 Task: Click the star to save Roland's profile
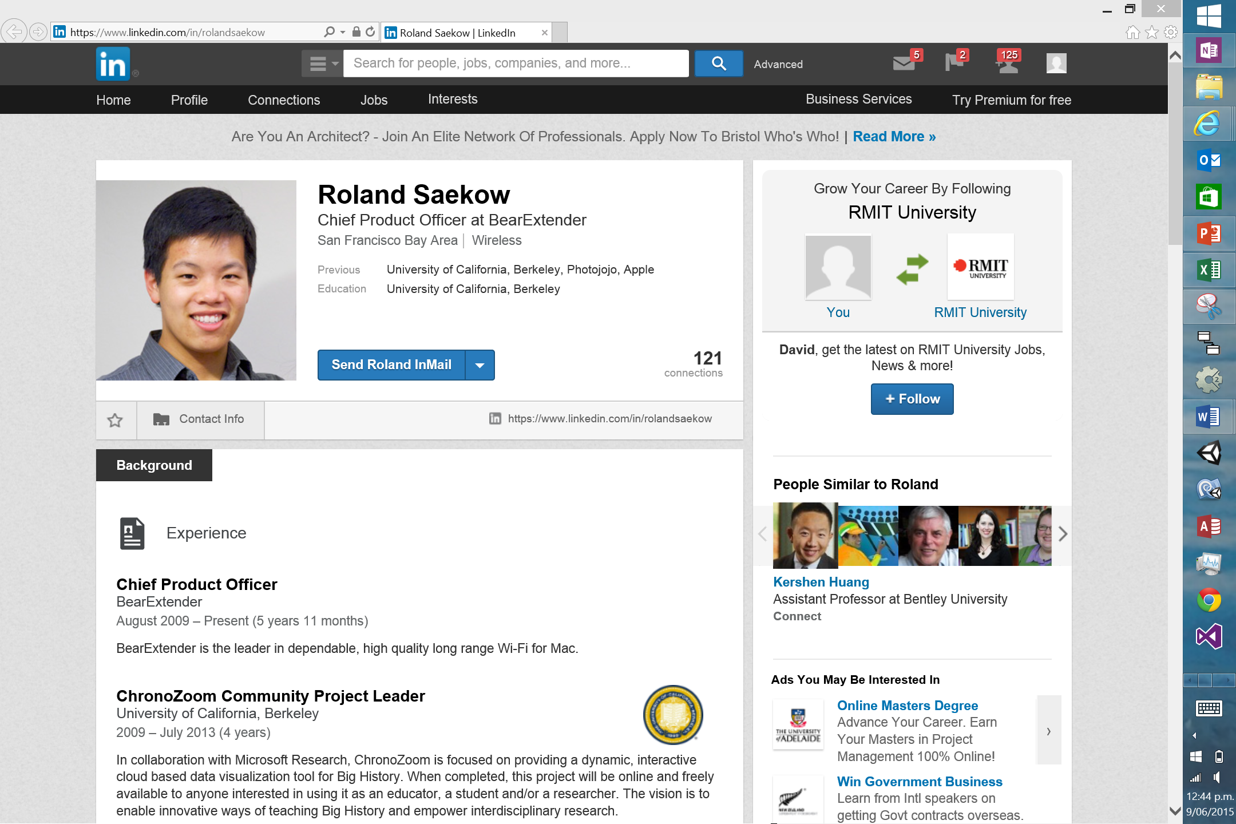pyautogui.click(x=115, y=420)
